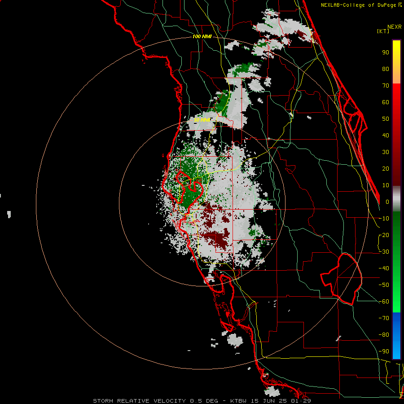Click the -40 value on the velocity scale
This screenshot has width=404, height=404.
pyautogui.click(x=384, y=268)
